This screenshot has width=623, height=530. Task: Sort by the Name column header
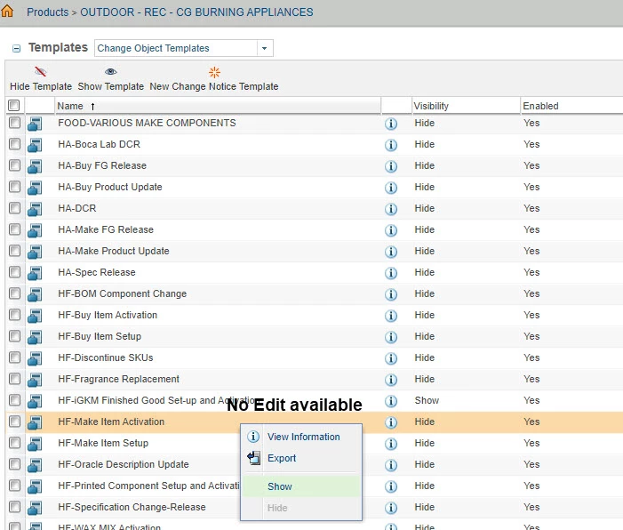[70, 106]
